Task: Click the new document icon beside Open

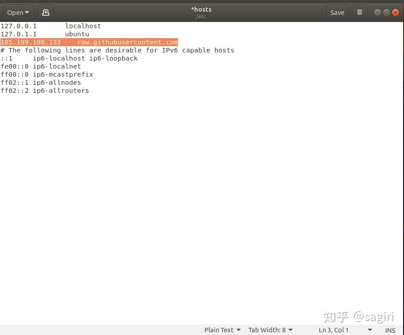Action: (x=45, y=12)
